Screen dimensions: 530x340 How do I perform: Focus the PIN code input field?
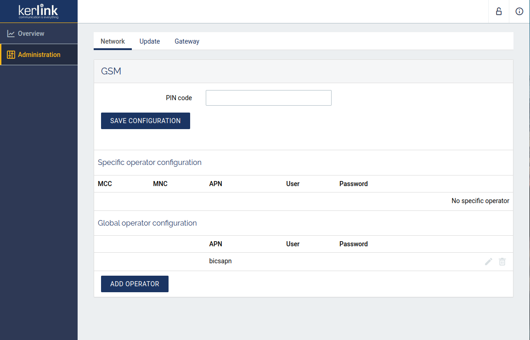click(x=268, y=98)
